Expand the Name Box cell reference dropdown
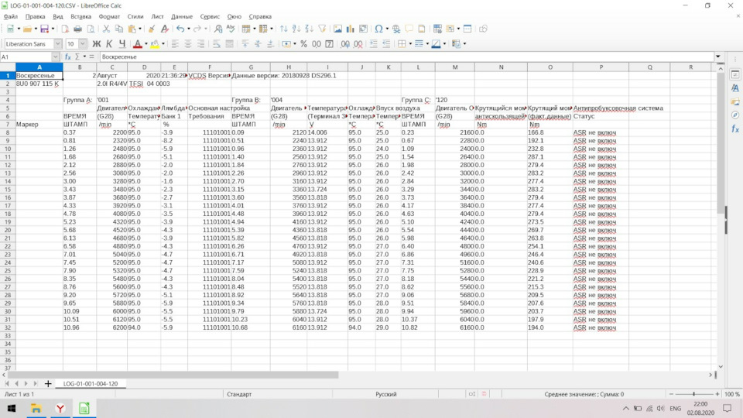The height and width of the screenshot is (418, 743). coord(55,57)
